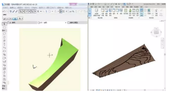Click Graded Region icon in Revit ribbon
Viewport: 170px width, 95px height.
pos(156,12)
